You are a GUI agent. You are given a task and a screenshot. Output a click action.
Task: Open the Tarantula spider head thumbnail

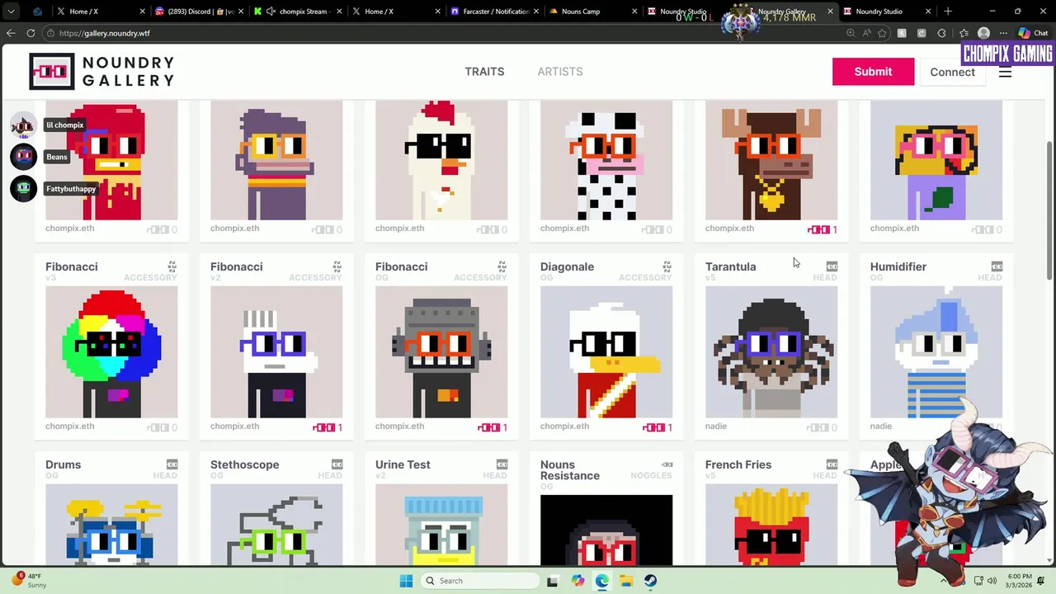(771, 352)
